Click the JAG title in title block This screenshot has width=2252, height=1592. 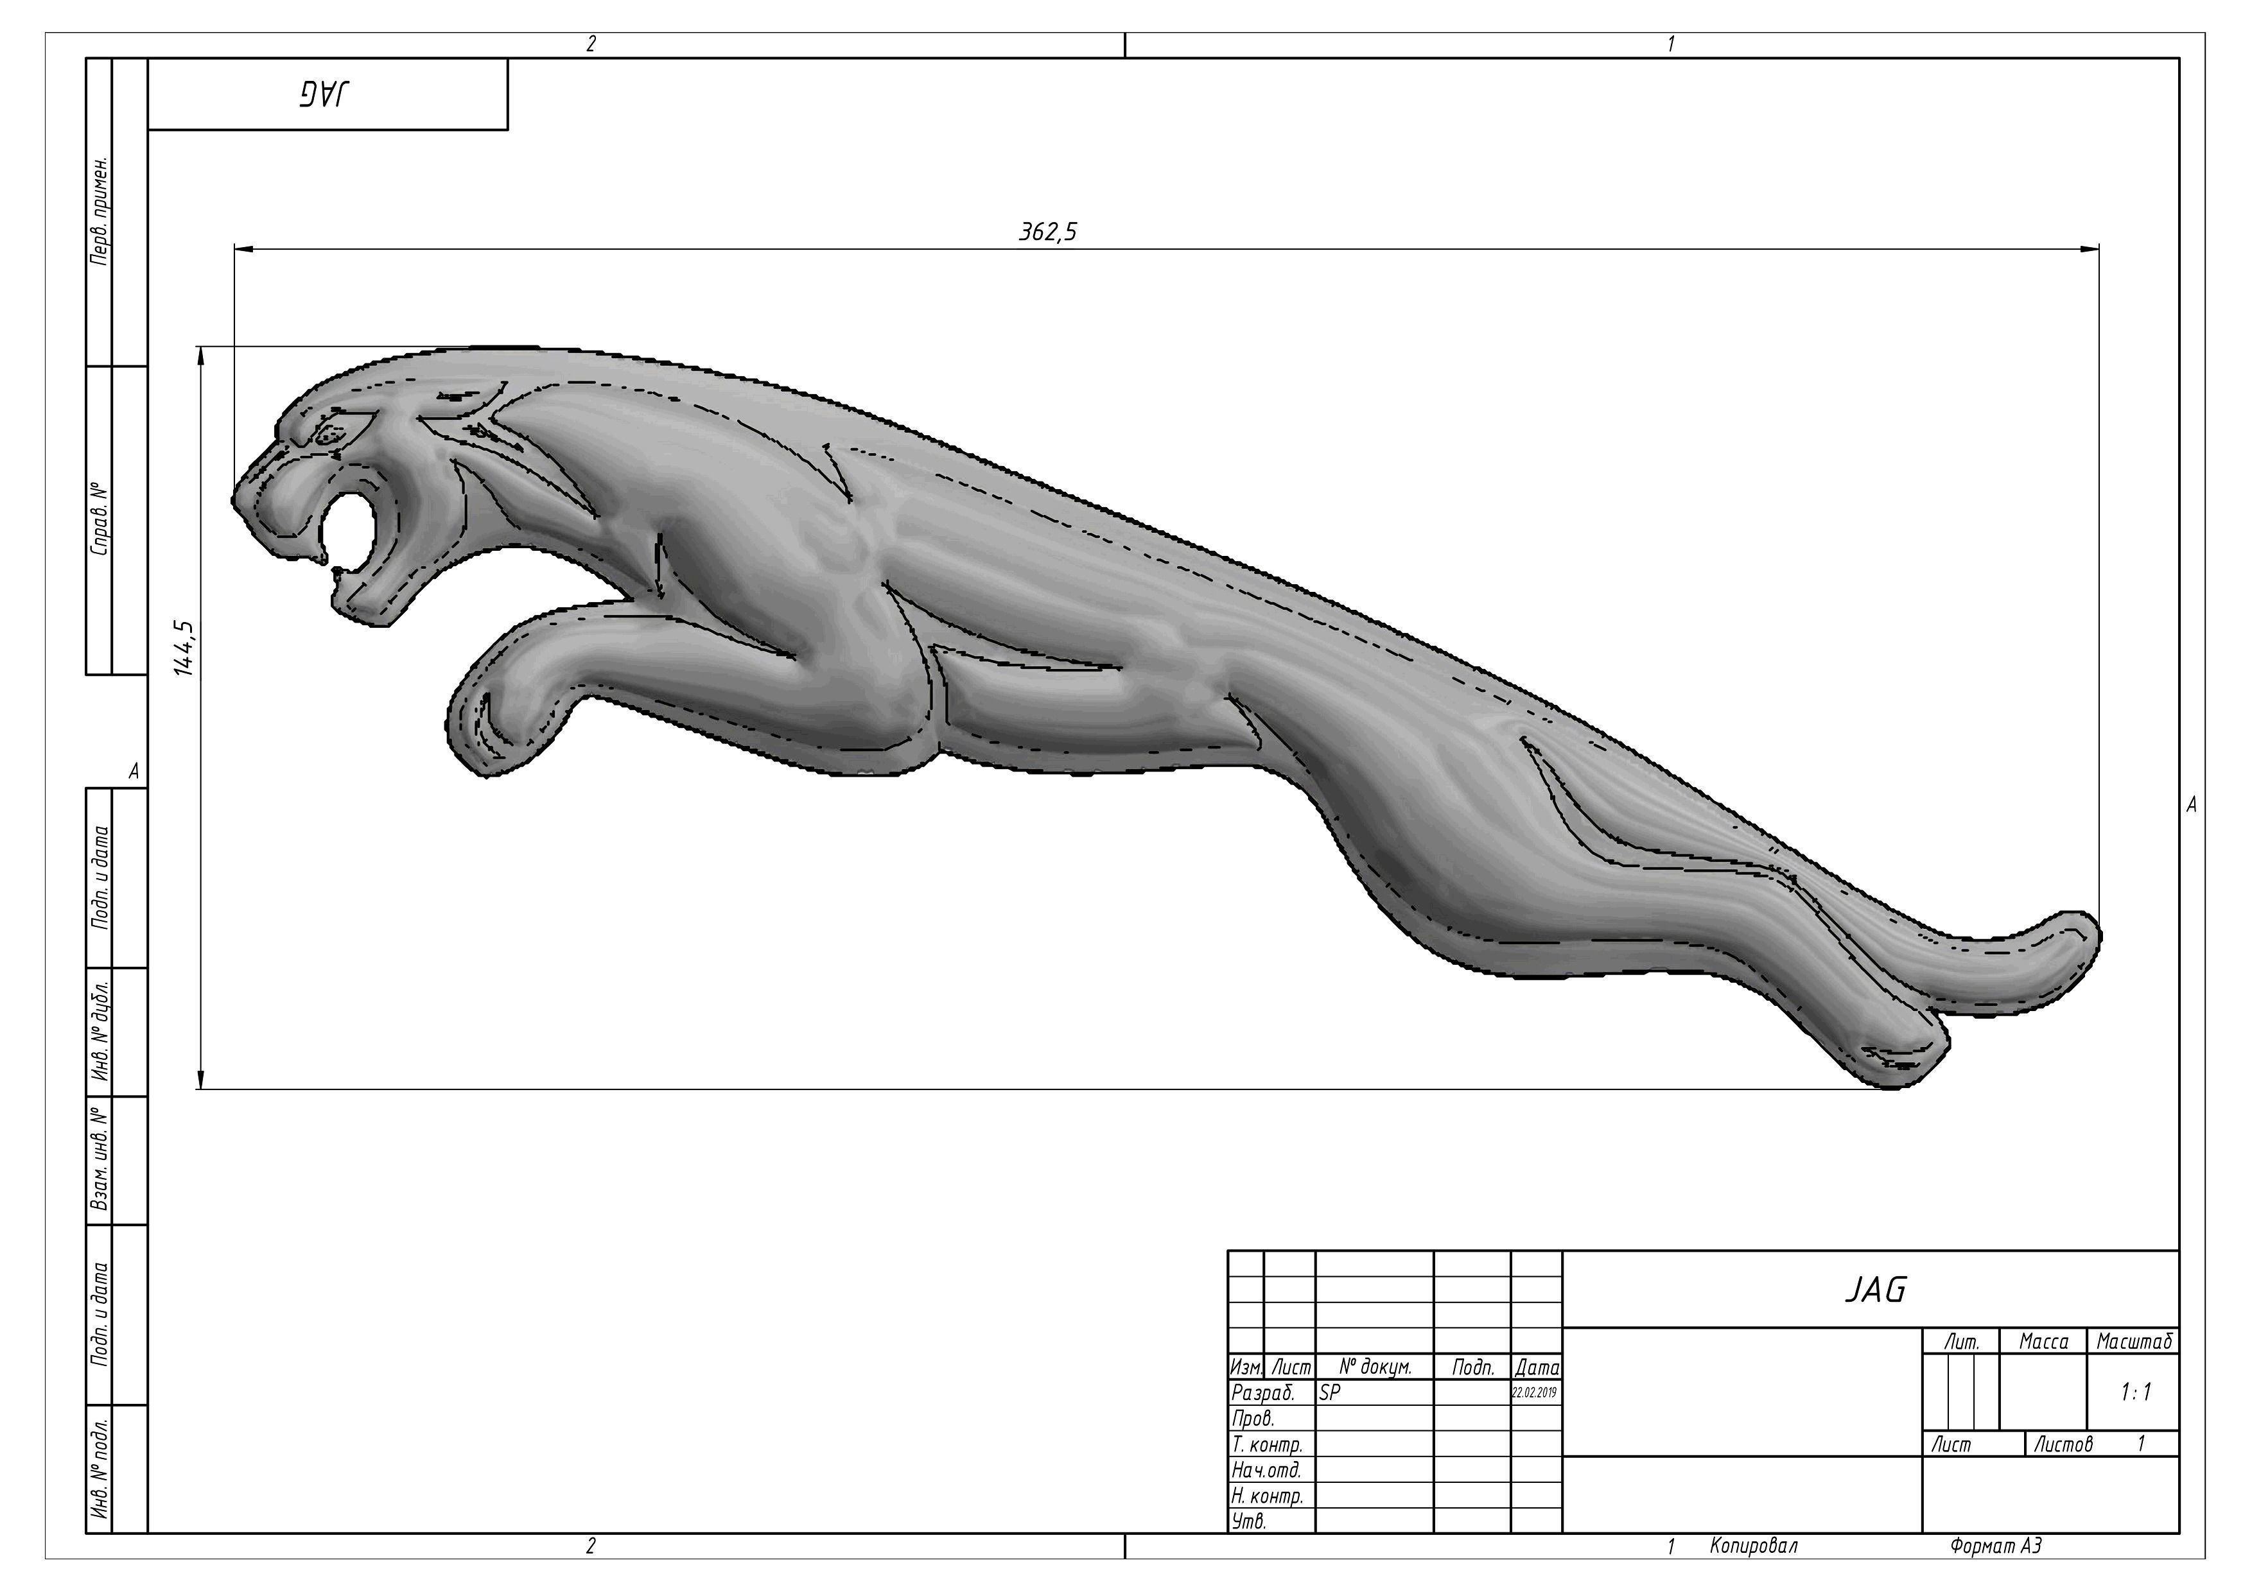click(x=1875, y=1290)
